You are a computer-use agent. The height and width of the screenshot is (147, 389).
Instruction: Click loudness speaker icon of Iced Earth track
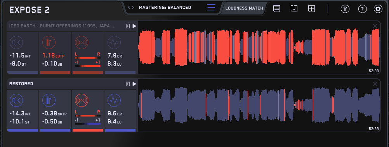click(x=16, y=42)
